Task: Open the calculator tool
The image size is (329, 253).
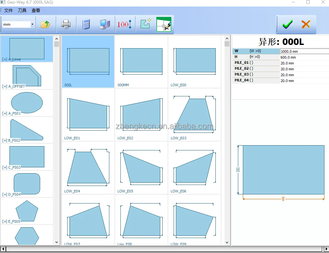Action: click(x=86, y=24)
